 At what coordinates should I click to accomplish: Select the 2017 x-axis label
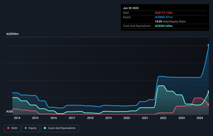coord(72,118)
